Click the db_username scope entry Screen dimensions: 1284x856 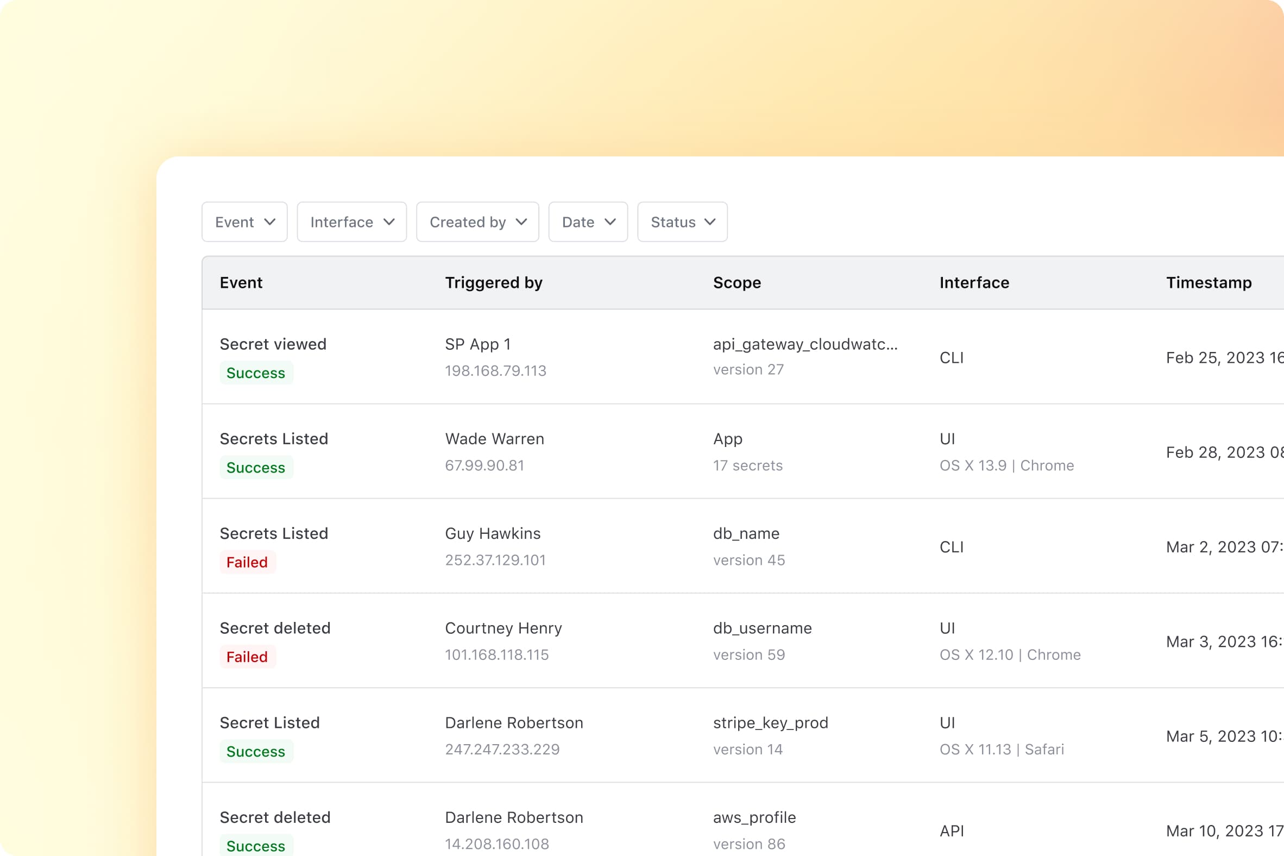pos(761,628)
